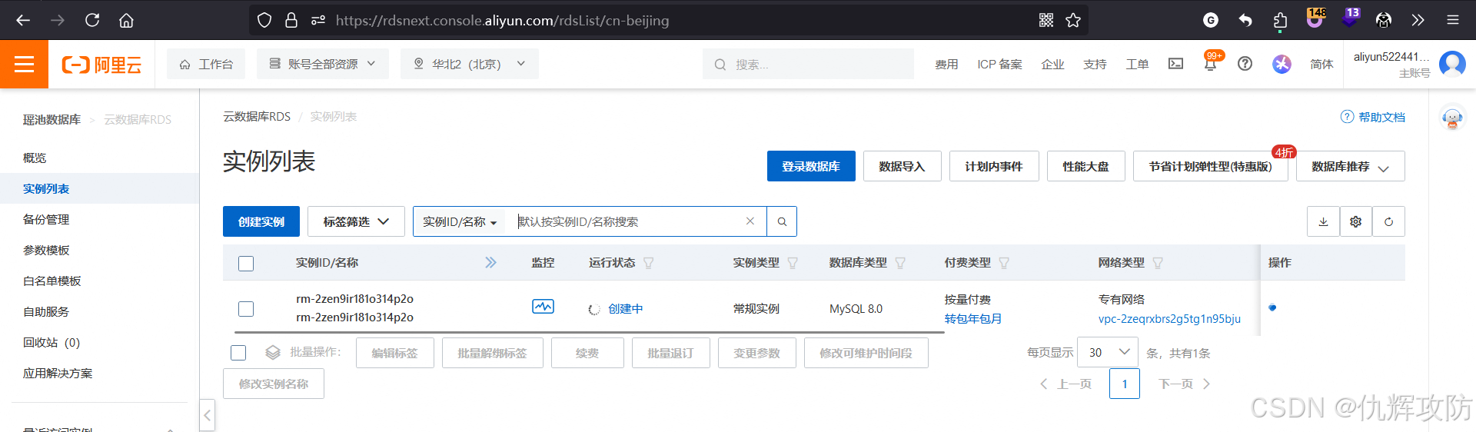Toggle the batch operations checkbox
The width and height of the screenshot is (1476, 432).
[x=238, y=353]
